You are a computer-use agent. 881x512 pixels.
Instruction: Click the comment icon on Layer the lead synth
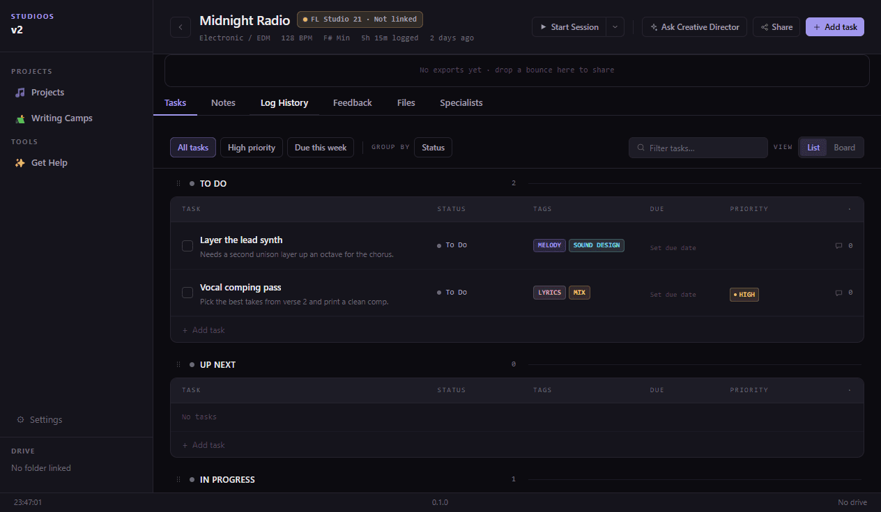(x=838, y=245)
